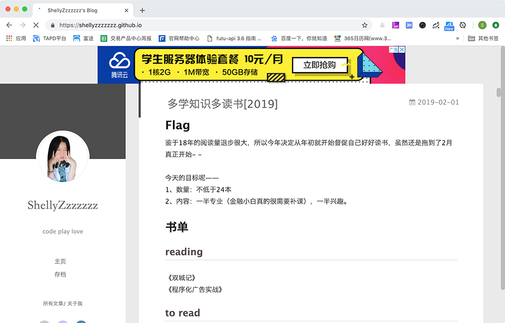Click the to read subheading
The height and width of the screenshot is (323, 505).
point(183,313)
